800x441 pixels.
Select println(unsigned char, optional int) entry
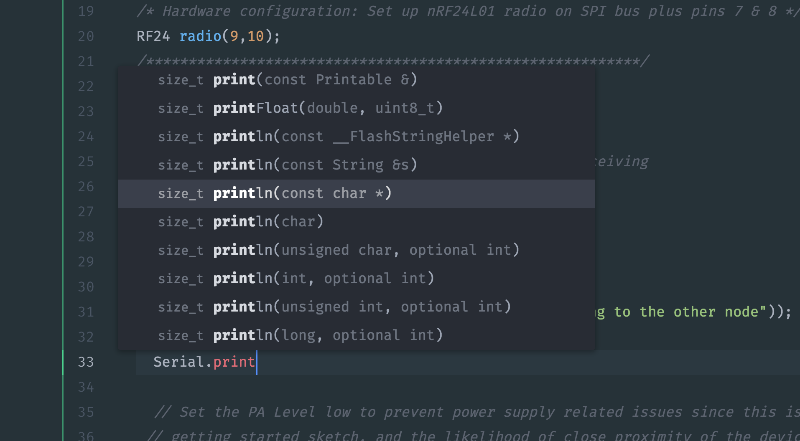click(356, 250)
